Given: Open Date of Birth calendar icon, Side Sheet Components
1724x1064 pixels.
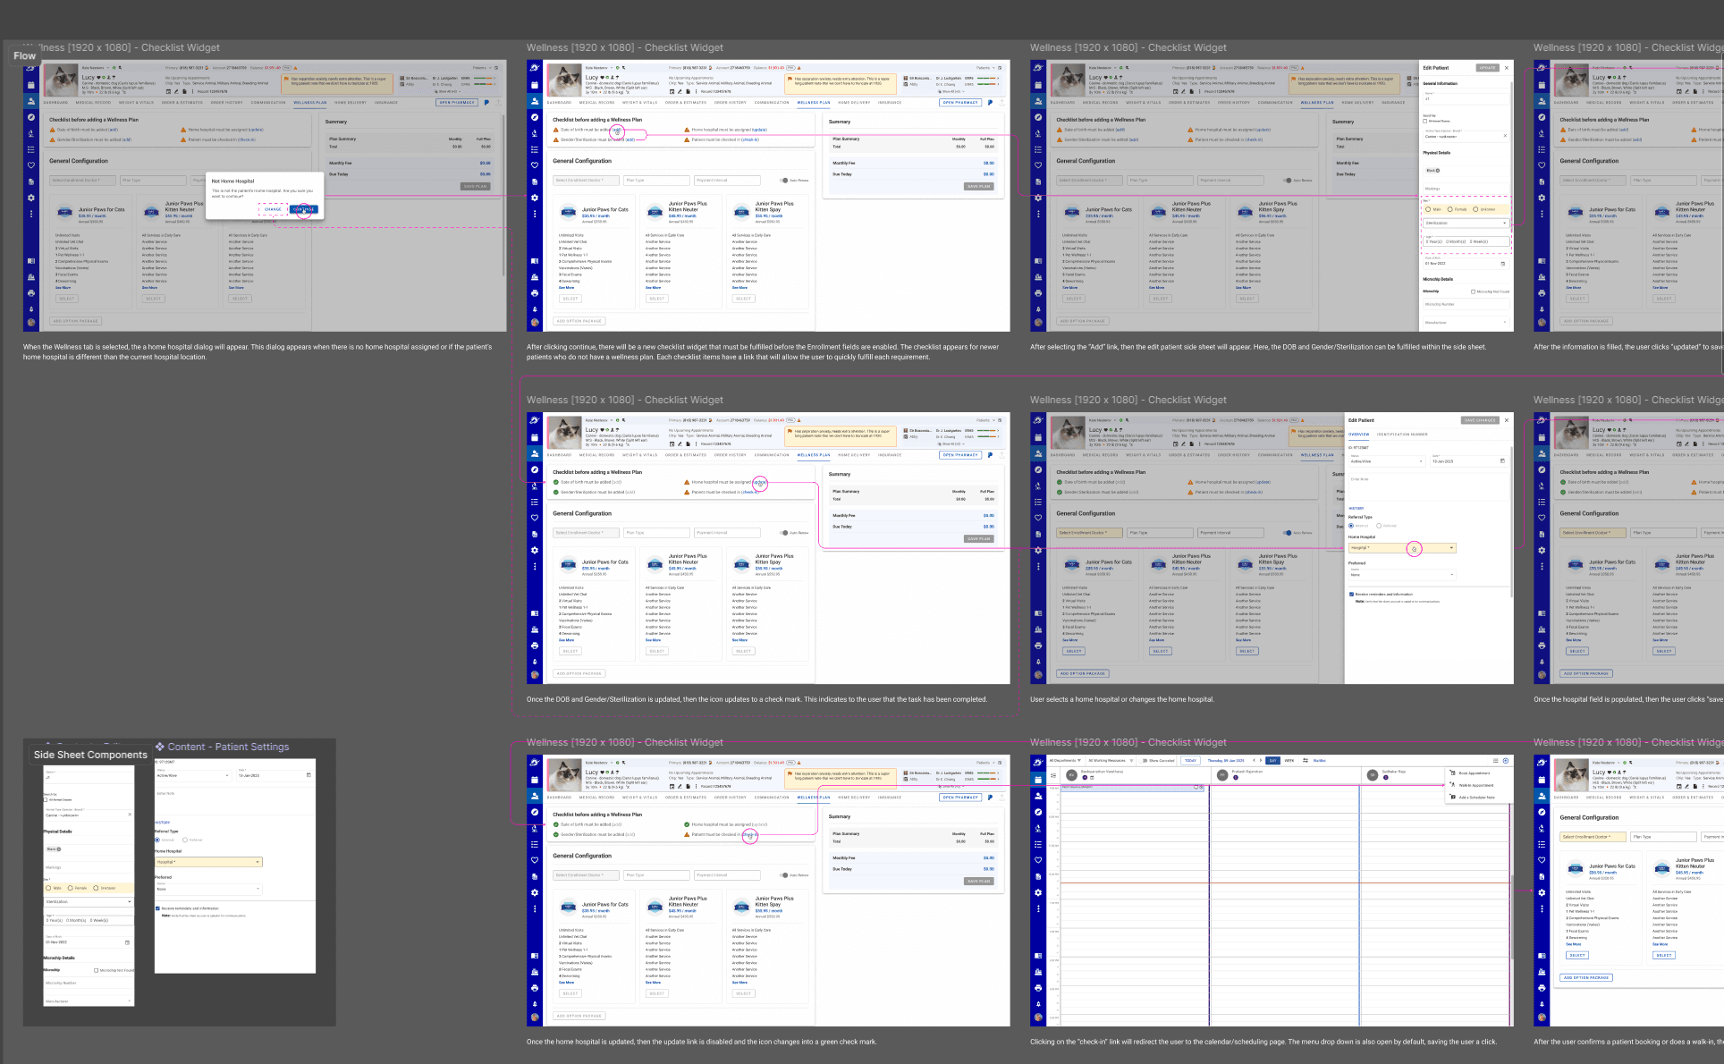Looking at the screenshot, I should point(127,942).
